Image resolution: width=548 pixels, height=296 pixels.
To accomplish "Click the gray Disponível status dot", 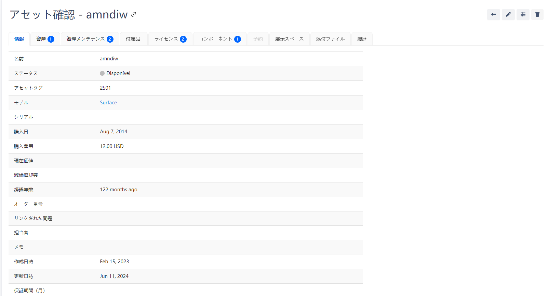I will click(102, 73).
